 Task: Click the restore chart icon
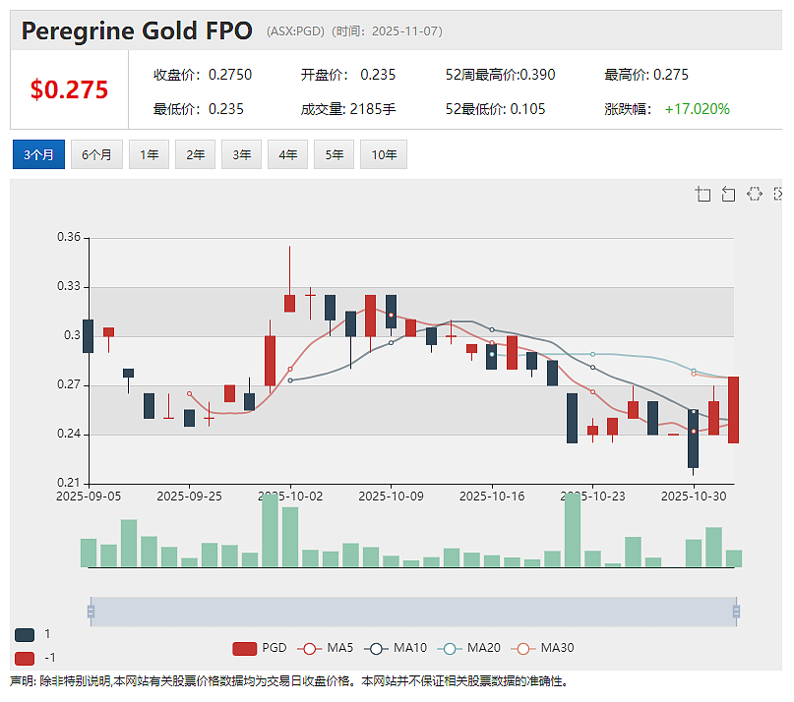tap(755, 194)
